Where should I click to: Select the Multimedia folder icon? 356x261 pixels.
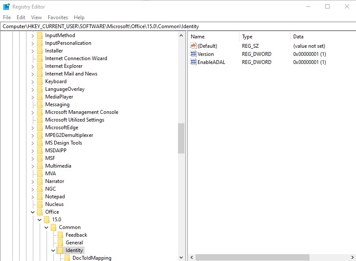coord(40,166)
